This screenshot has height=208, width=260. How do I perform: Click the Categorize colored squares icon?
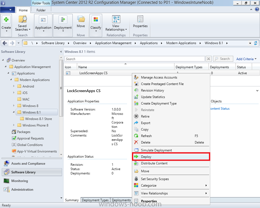[x=136, y=185]
